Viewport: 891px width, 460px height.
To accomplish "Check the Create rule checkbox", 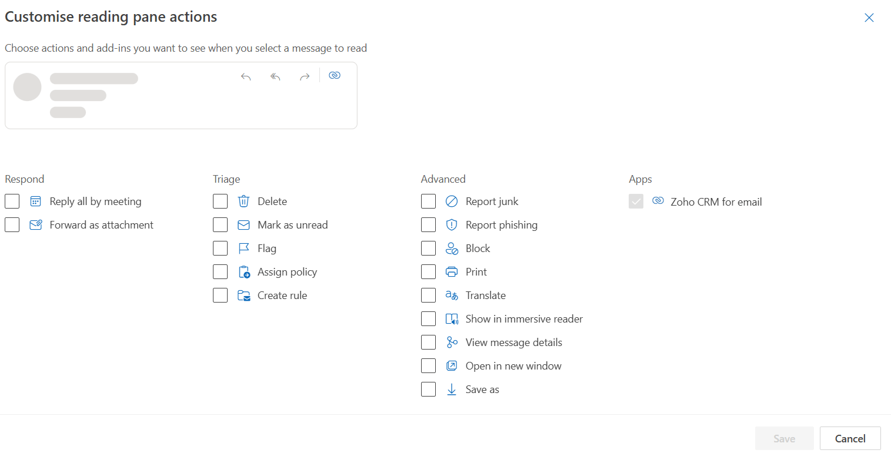I will coord(221,296).
